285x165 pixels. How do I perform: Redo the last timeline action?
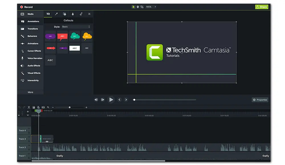(24, 107)
